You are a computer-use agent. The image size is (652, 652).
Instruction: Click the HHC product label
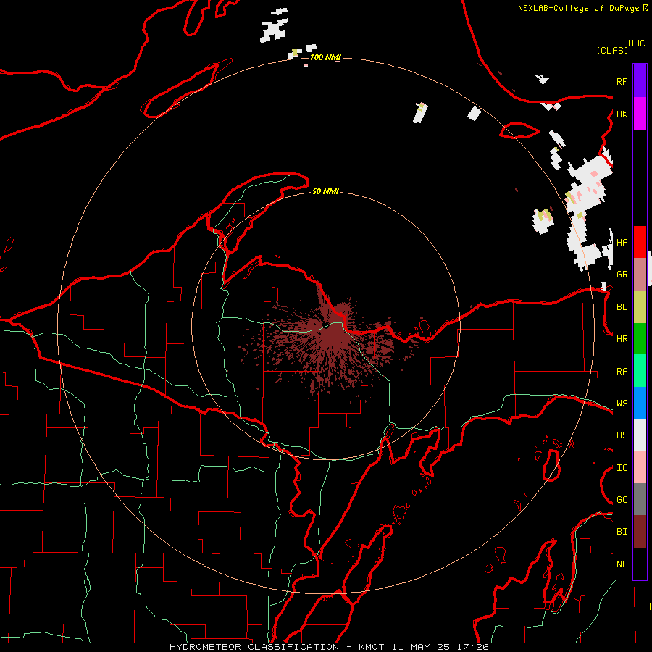pyautogui.click(x=637, y=43)
